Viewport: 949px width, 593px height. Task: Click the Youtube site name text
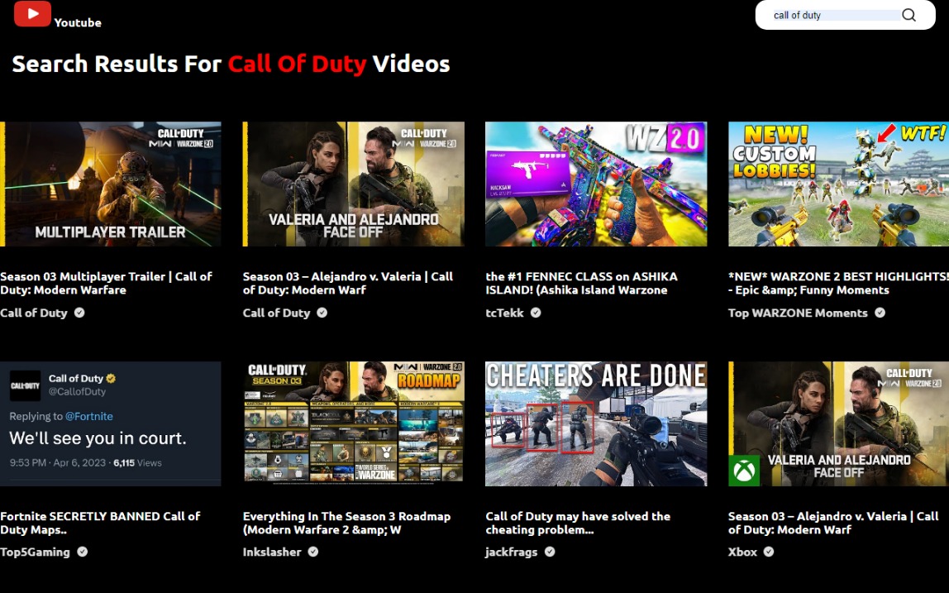(x=78, y=22)
